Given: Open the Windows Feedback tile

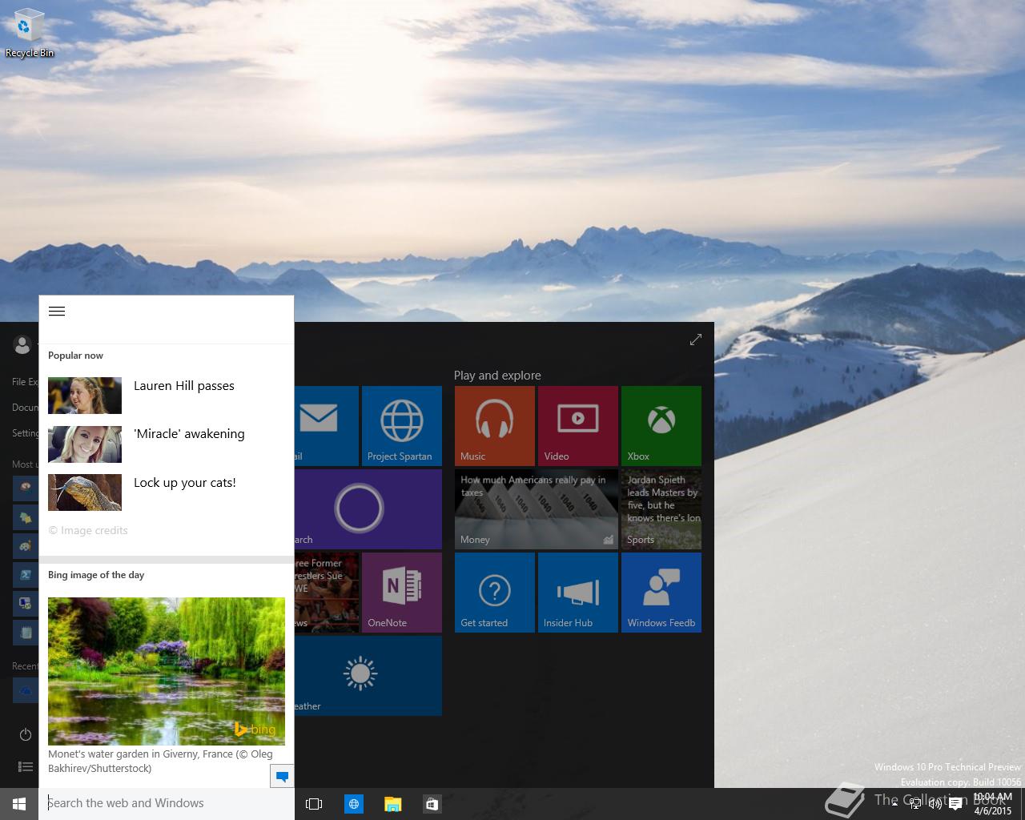Looking at the screenshot, I should pyautogui.click(x=661, y=593).
